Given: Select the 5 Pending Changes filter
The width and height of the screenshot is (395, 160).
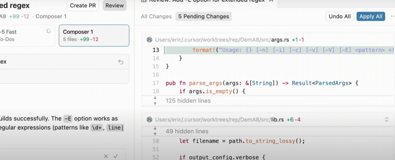Looking at the screenshot, I should click(203, 17).
